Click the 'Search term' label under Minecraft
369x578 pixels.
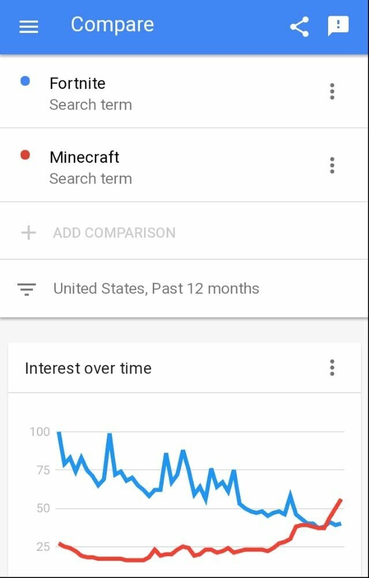[91, 179]
